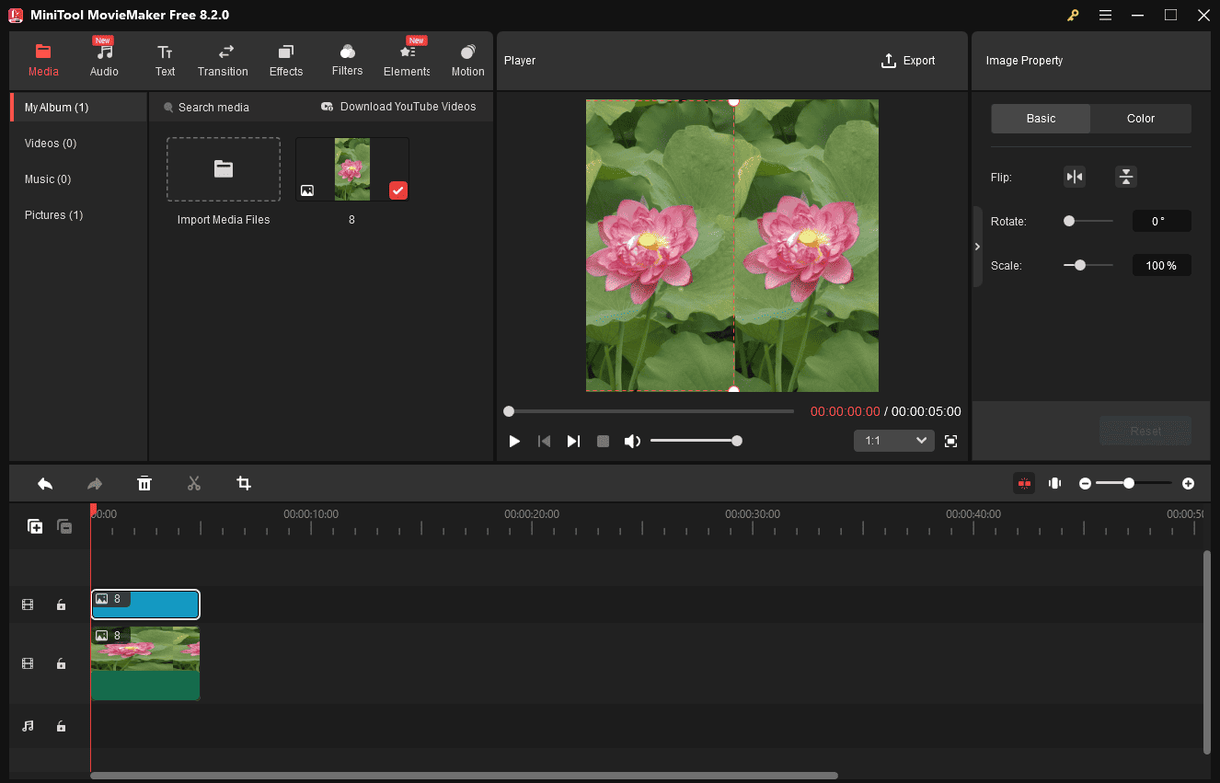
Task: Click the red playhead marker on ruler
Action: tap(93, 509)
